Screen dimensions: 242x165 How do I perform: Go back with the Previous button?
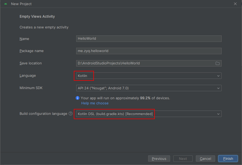point(159,159)
